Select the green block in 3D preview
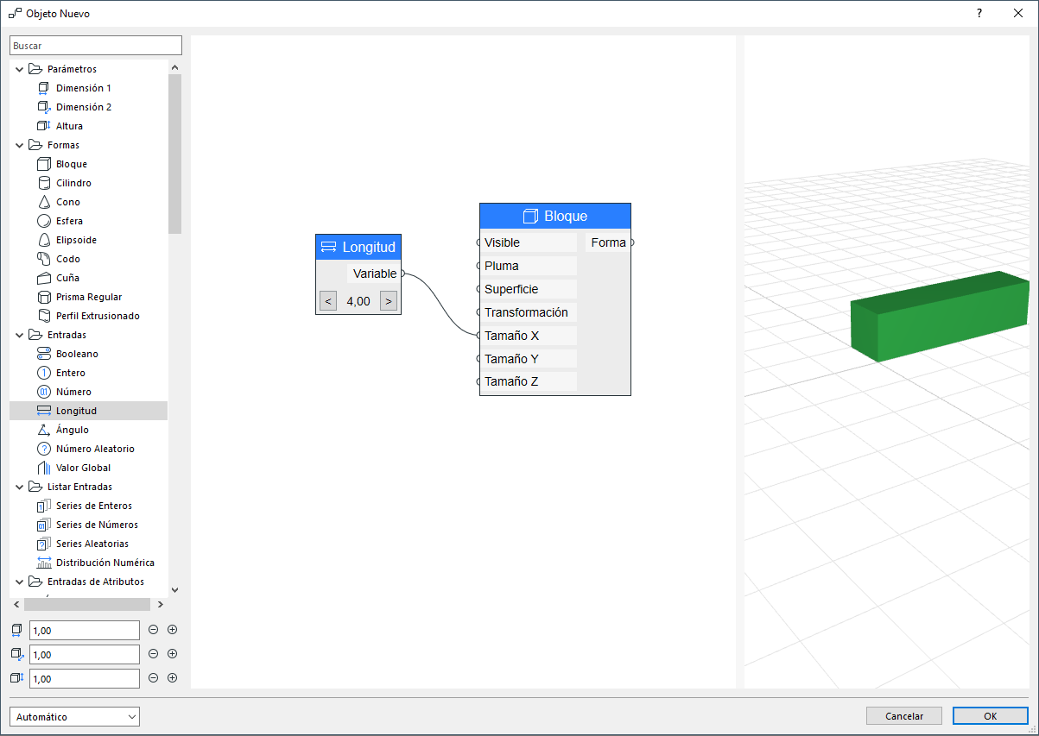 point(940,315)
